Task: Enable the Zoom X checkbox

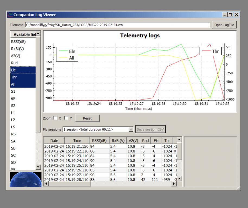Action: (55, 118)
